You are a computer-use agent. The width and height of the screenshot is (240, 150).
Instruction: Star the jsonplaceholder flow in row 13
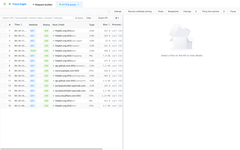[53, 91]
